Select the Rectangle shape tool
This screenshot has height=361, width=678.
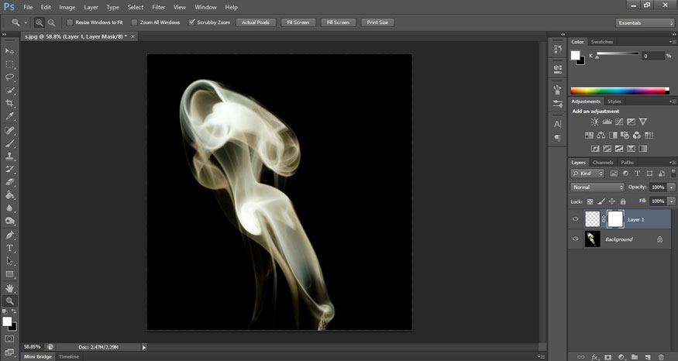click(9, 274)
